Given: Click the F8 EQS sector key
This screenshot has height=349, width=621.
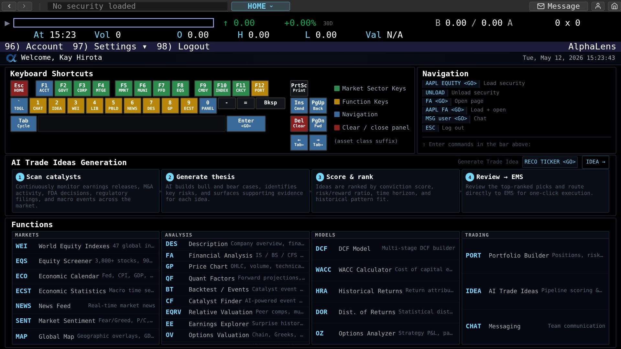Looking at the screenshot, I should tap(180, 88).
